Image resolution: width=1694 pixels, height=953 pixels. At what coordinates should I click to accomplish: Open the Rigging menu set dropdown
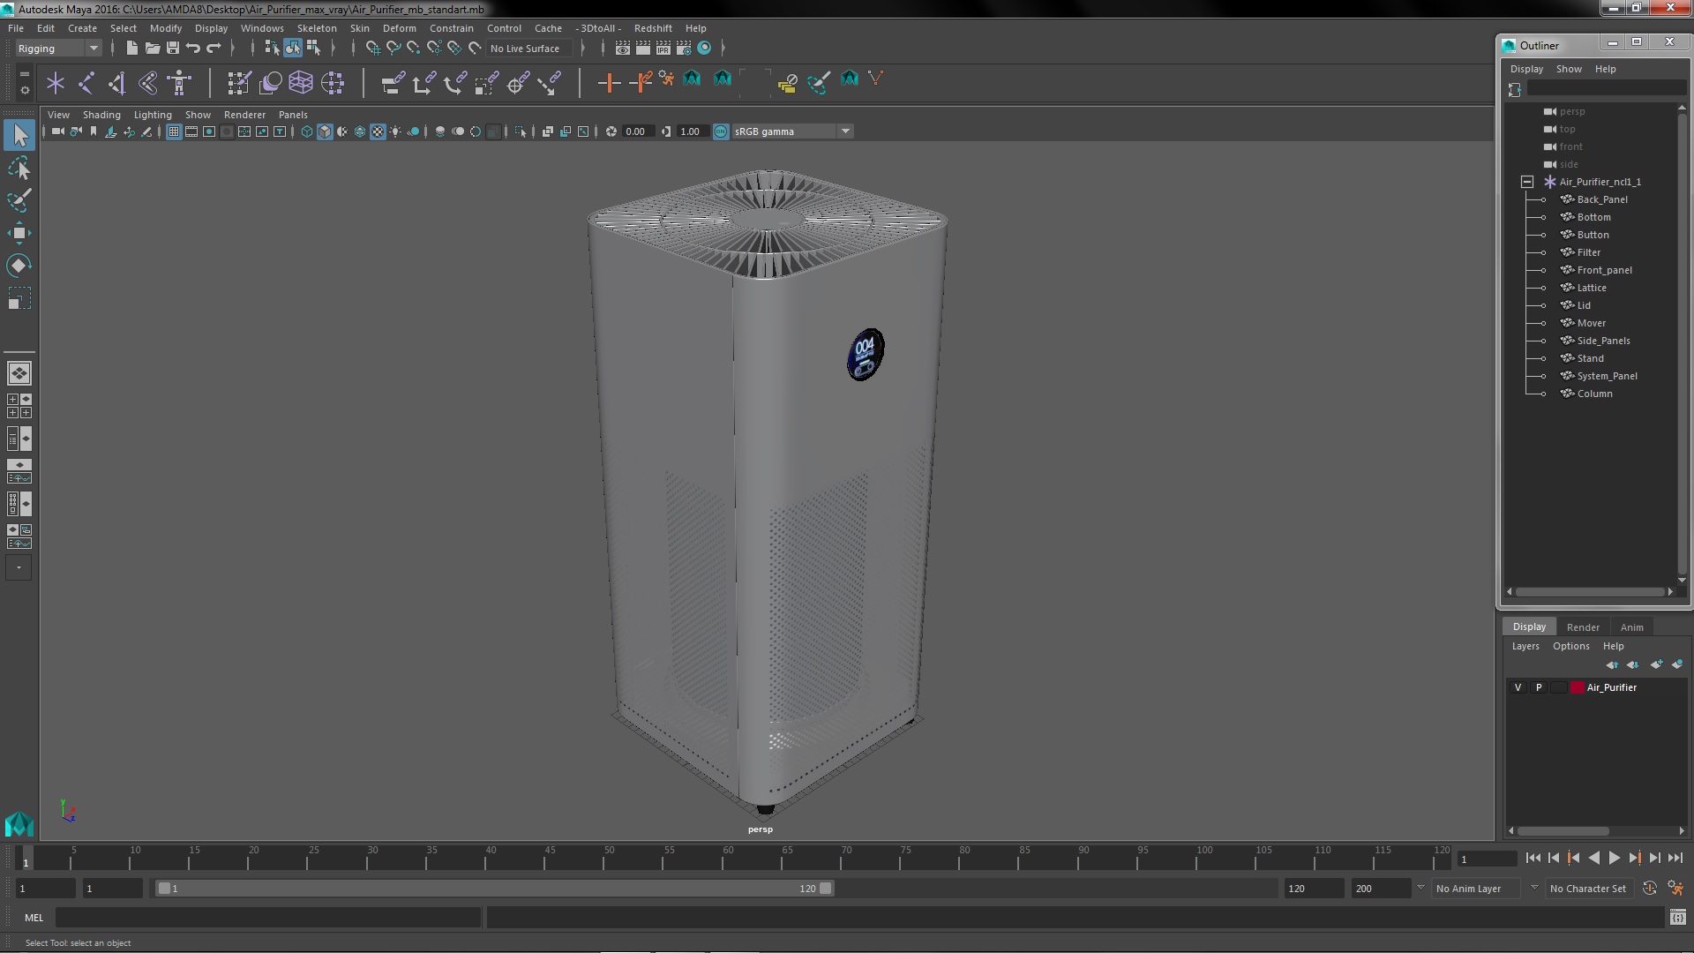58,48
